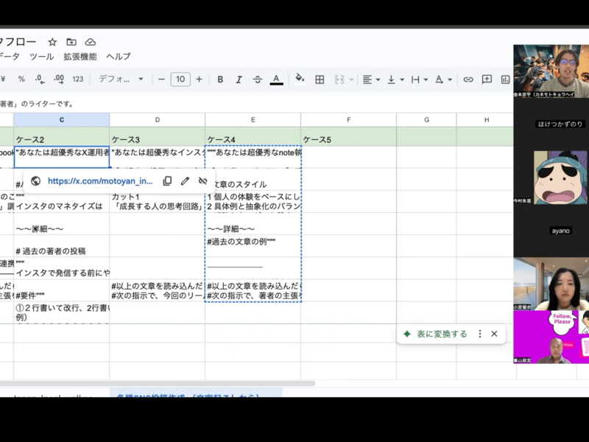Toggle strikethrough formatting
Viewport: 589px width, 442px height.
(257, 80)
